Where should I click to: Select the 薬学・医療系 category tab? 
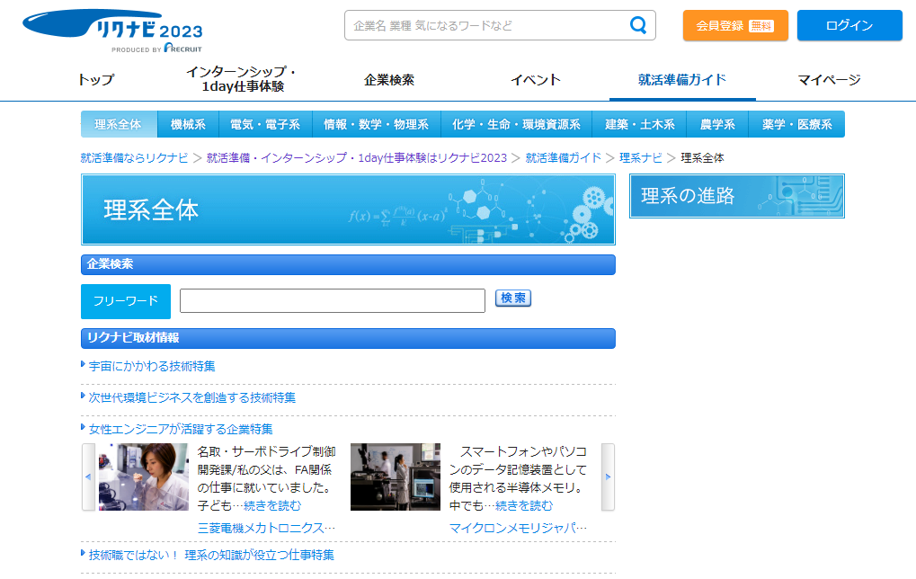[x=796, y=124]
